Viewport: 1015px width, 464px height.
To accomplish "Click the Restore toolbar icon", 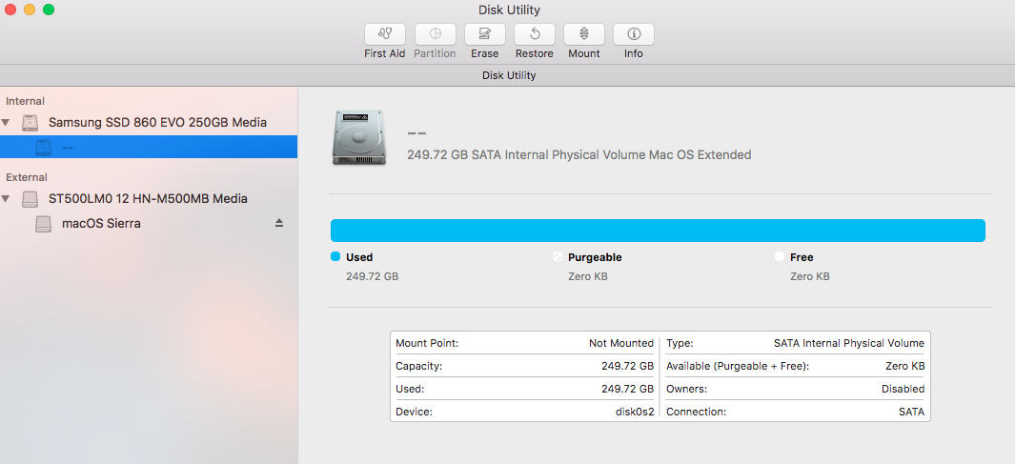I will point(534,34).
